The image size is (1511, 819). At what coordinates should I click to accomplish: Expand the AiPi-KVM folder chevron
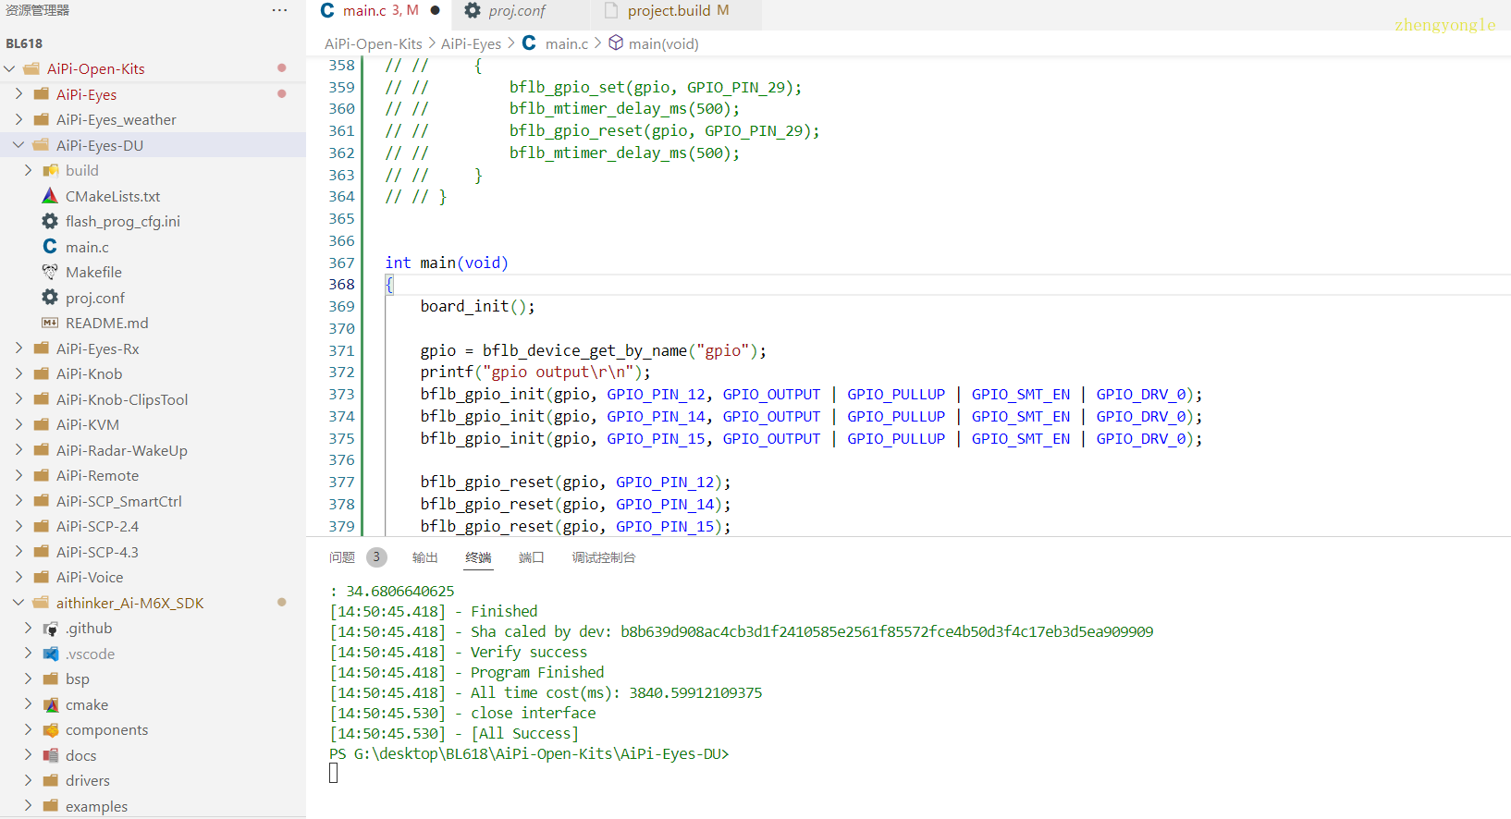(18, 424)
